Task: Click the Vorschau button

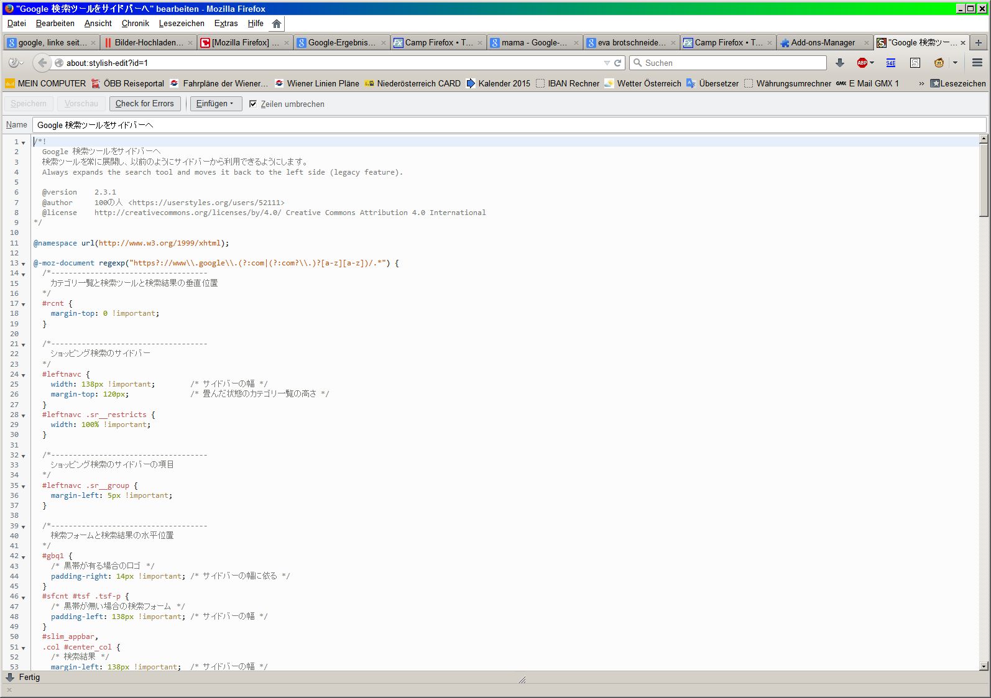Action: tap(81, 104)
